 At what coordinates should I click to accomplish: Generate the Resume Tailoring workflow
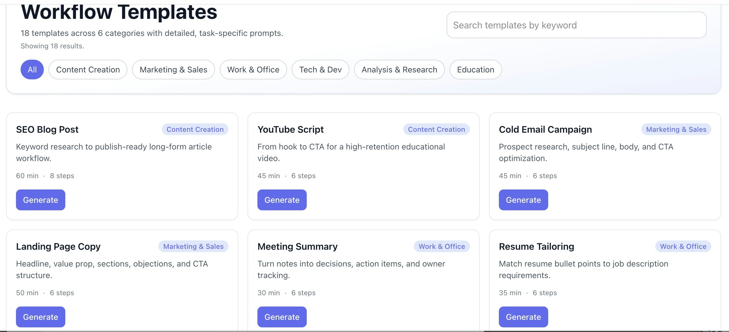coord(523,317)
